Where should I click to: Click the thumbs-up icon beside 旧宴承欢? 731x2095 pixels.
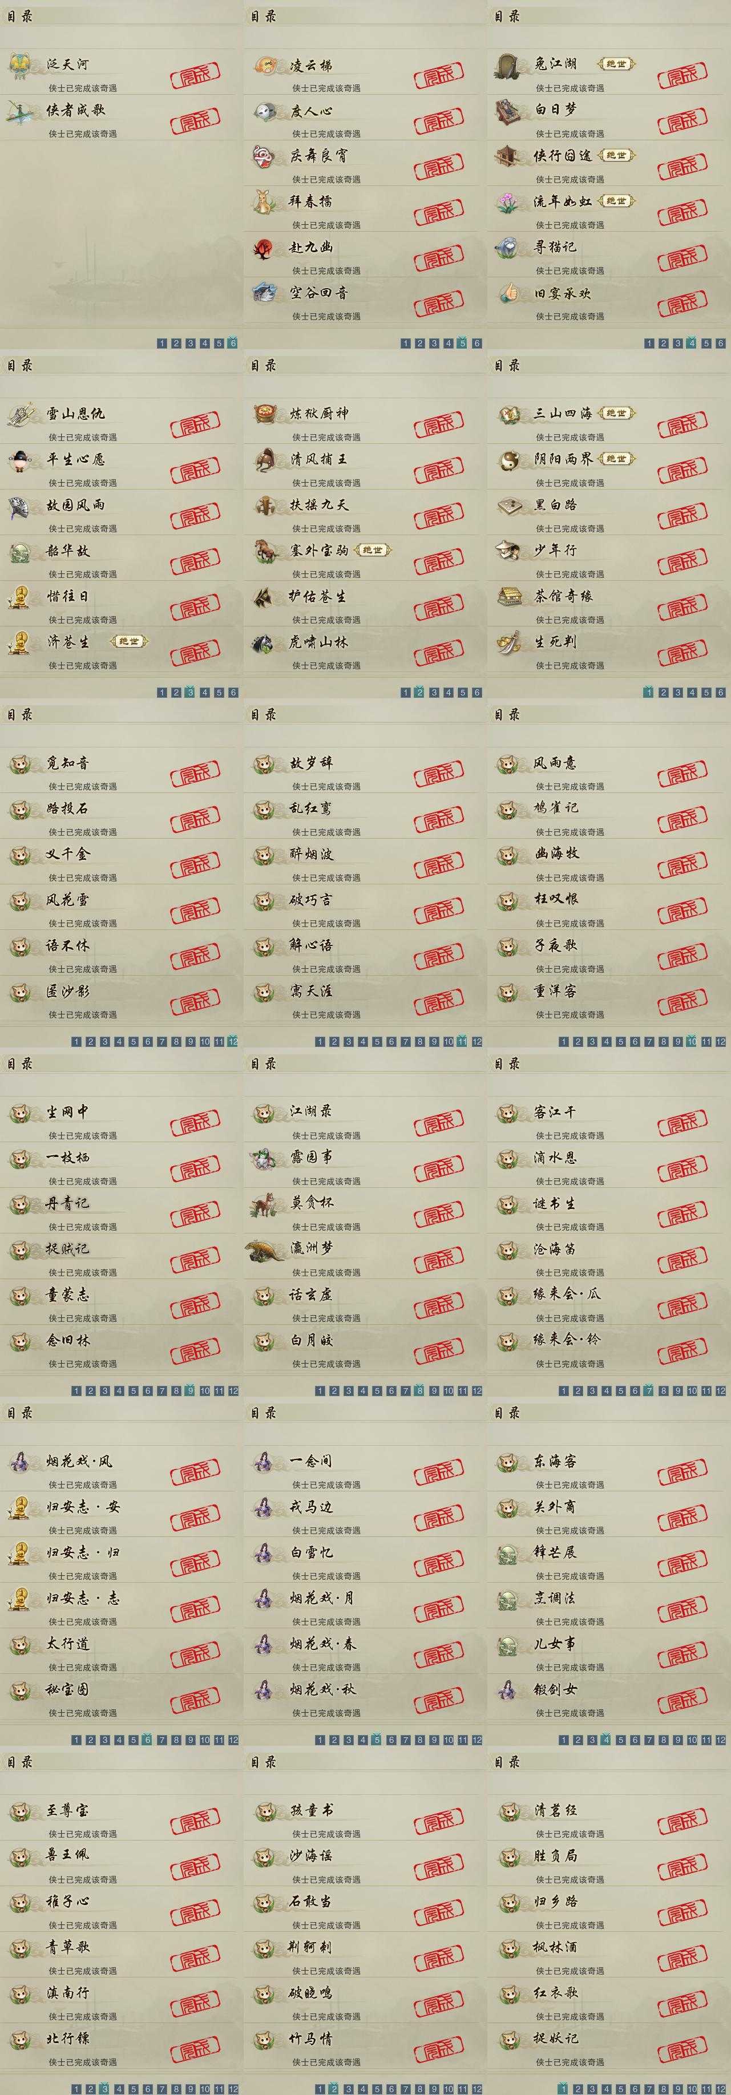pos(509,294)
